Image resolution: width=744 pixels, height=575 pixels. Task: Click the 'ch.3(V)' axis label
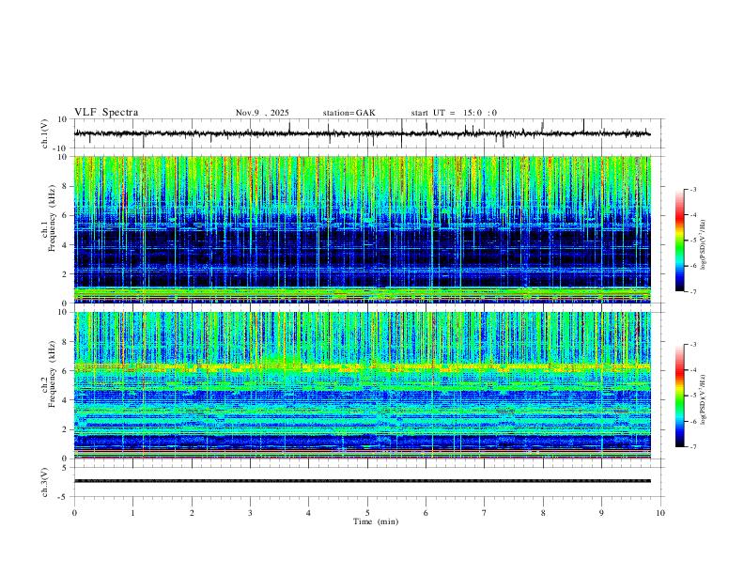coord(45,483)
